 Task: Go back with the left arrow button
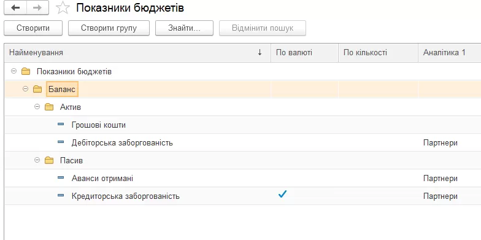(15, 7)
